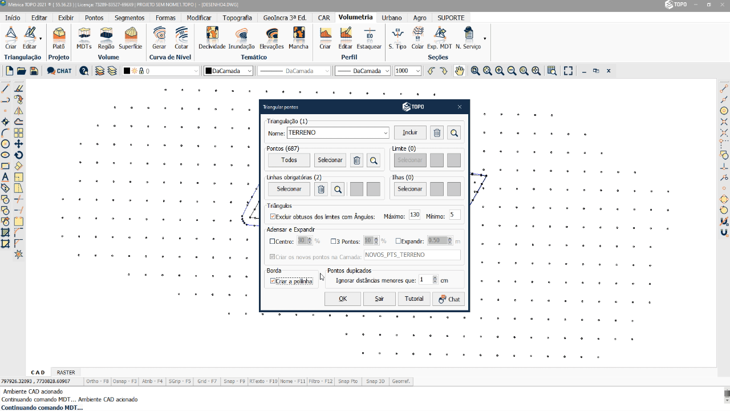Click the Gerar curva de nível icon
Image resolution: width=730 pixels, height=411 pixels.
(x=159, y=38)
